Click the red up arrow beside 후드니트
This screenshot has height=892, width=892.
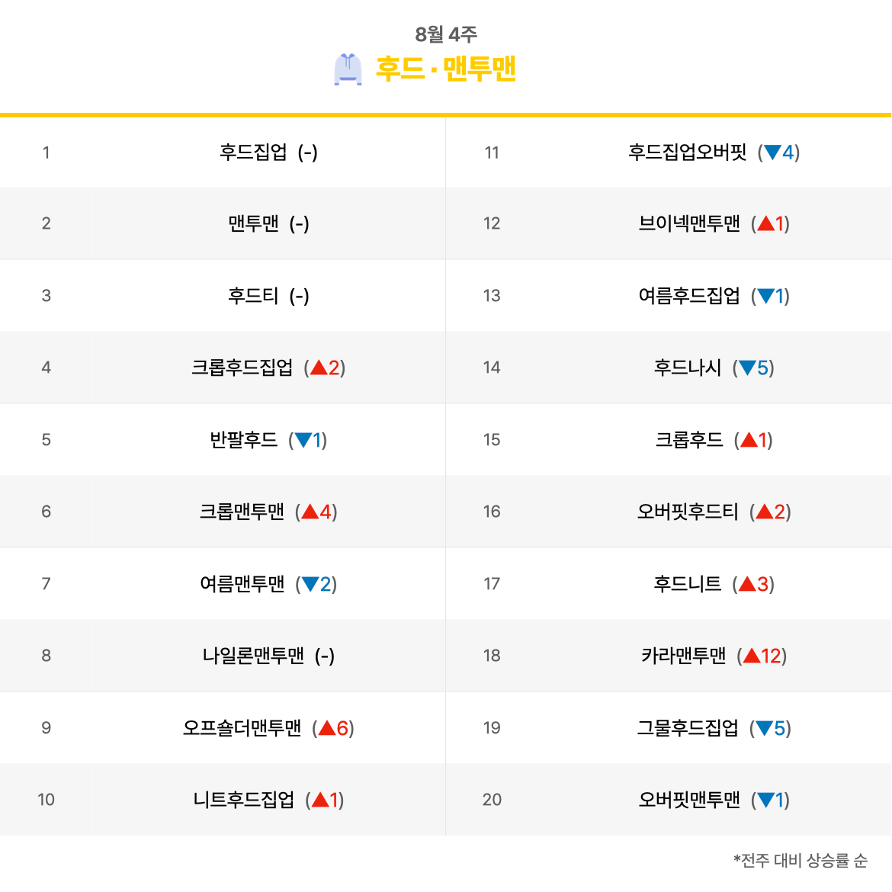[747, 584]
